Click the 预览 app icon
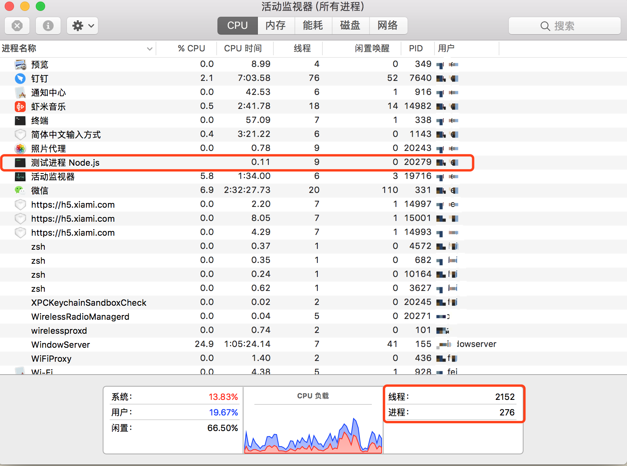Viewport: 627px width, 466px height. [x=20, y=65]
